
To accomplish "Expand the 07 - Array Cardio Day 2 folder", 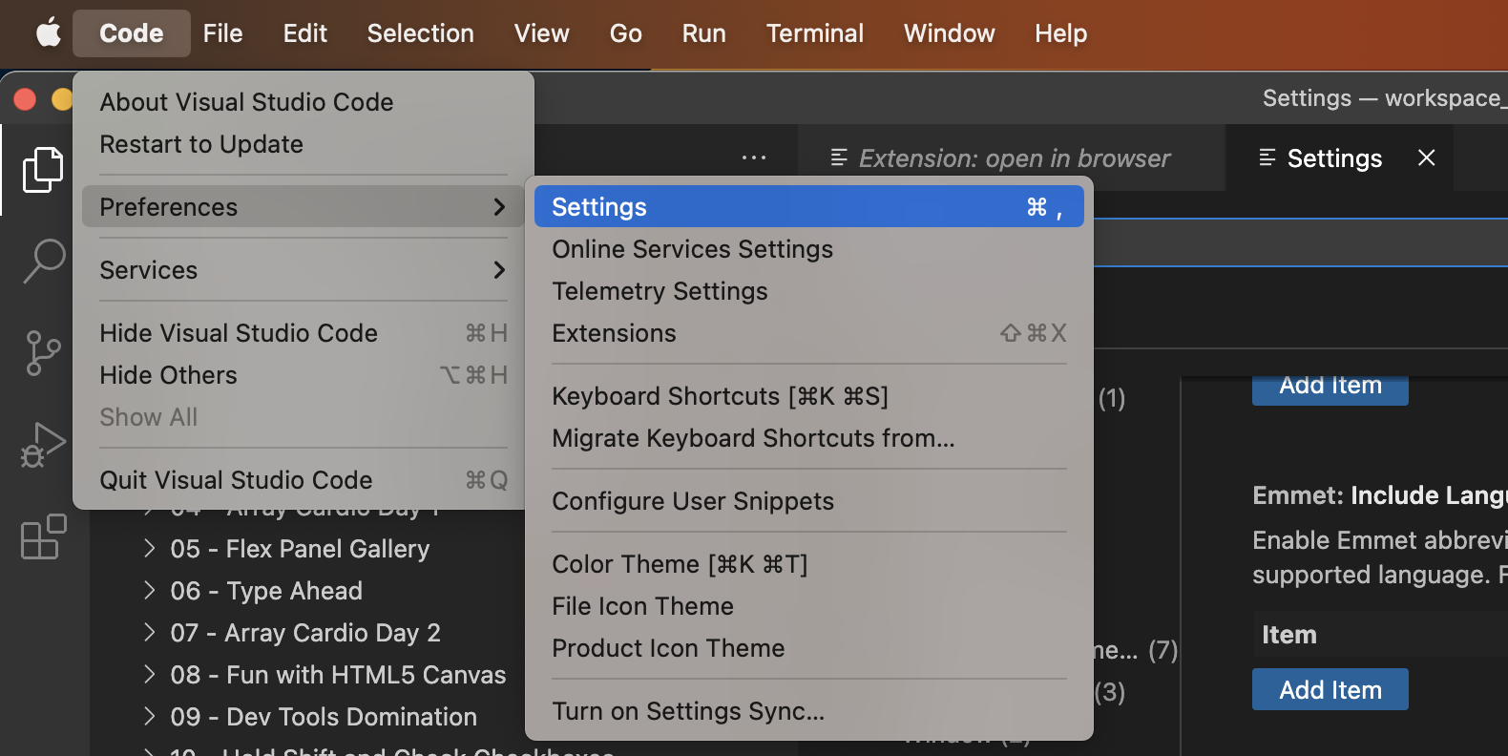I will tap(305, 633).
